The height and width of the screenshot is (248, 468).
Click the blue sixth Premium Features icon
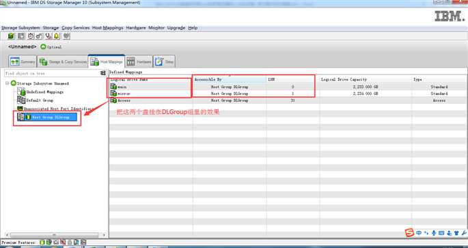tap(77, 243)
